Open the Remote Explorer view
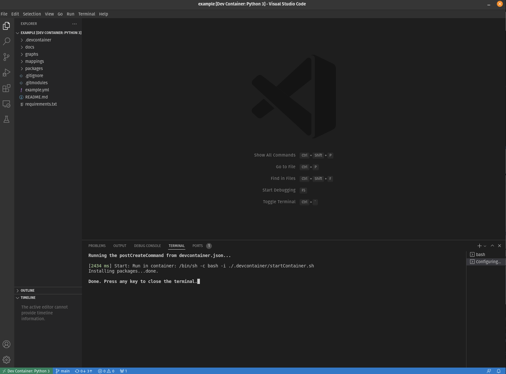Viewport: 506px width, 374px height. coord(6,104)
